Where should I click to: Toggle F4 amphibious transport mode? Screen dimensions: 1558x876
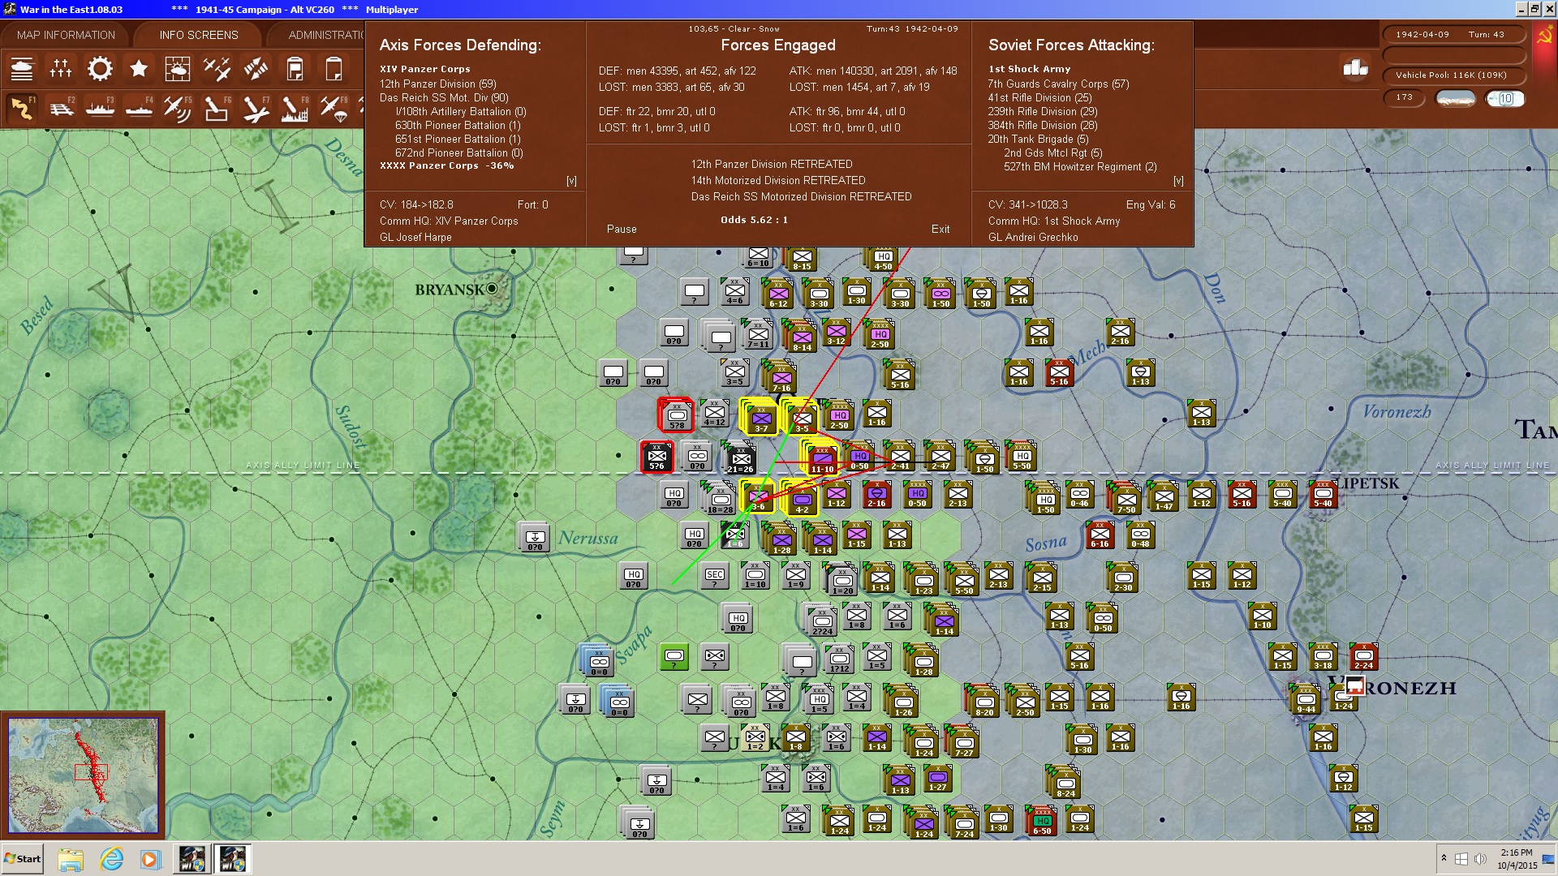tap(139, 108)
